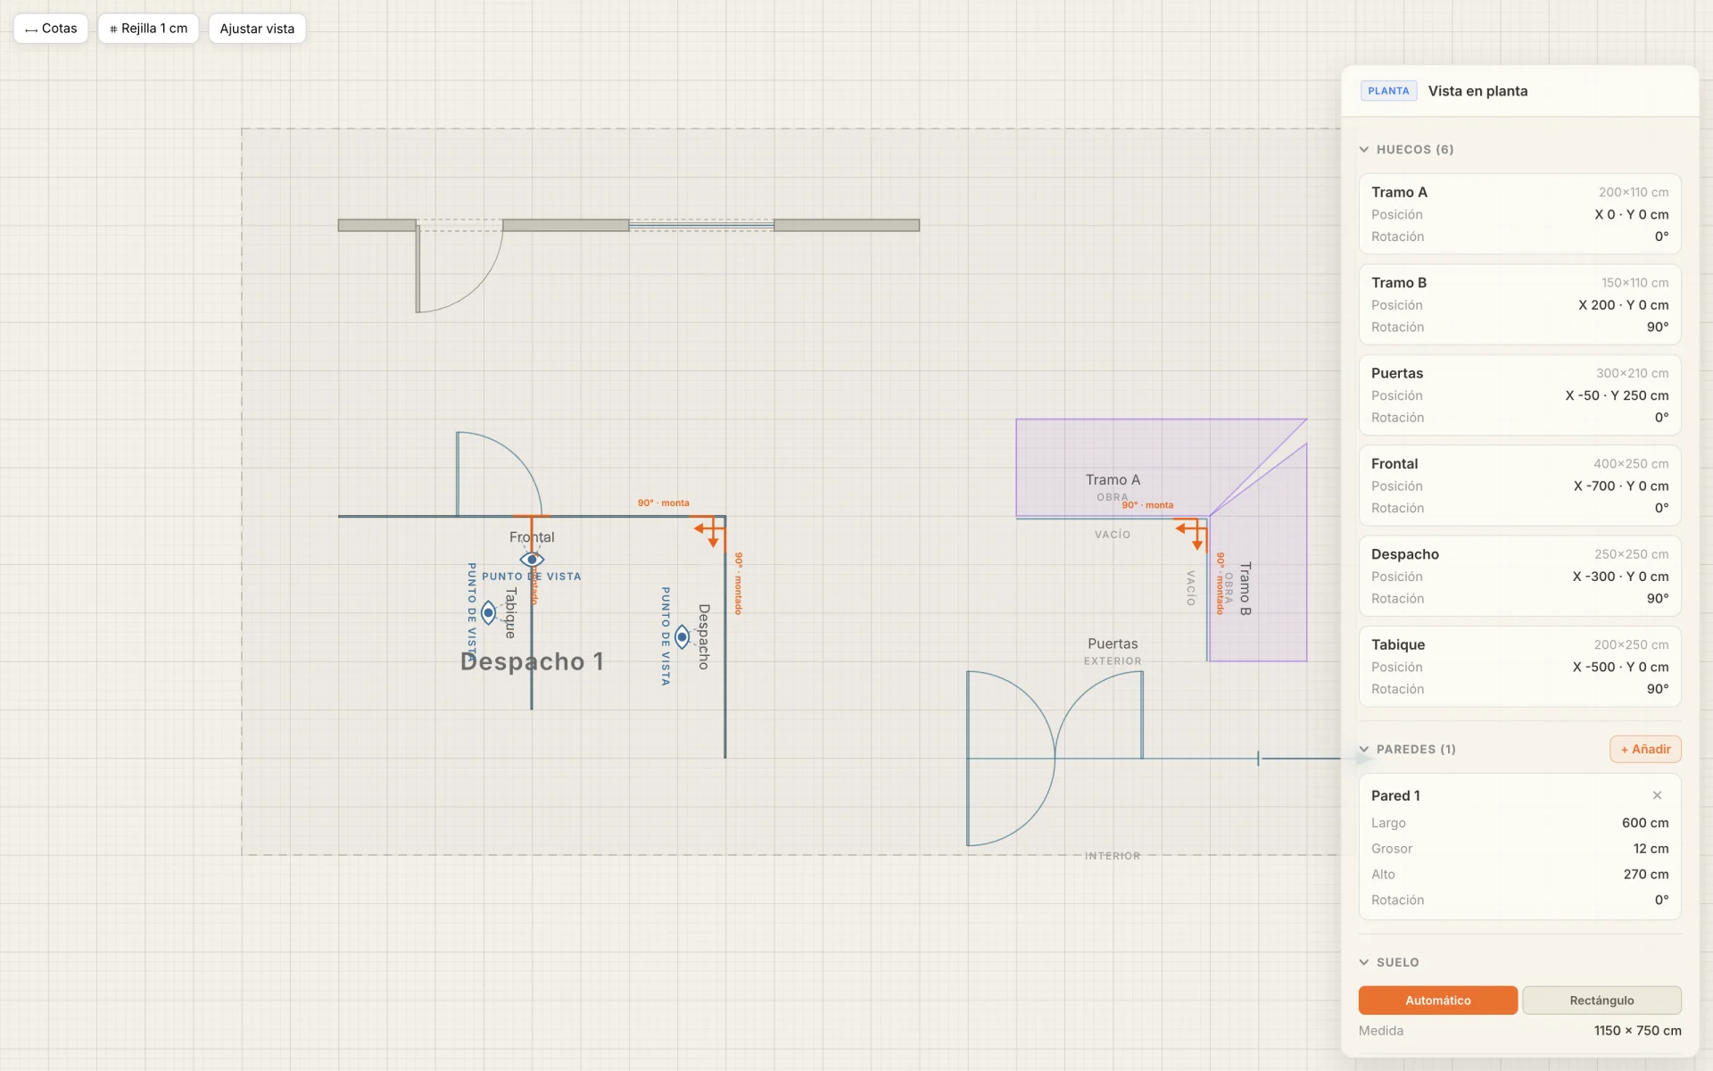1713x1071 pixels.
Task: Click the PLANTA badge in the panel header
Action: coord(1388,91)
